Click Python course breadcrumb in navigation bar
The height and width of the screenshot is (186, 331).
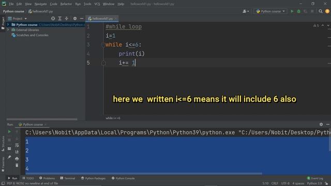click(x=13, y=11)
